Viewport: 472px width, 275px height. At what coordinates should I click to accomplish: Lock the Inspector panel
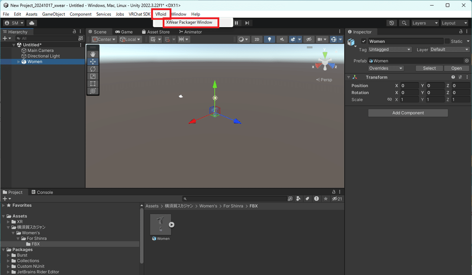(461, 31)
